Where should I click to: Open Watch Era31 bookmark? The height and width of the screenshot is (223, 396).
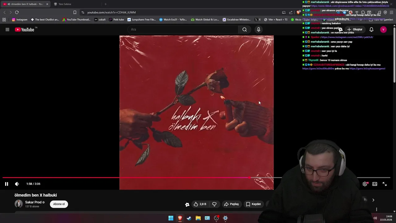click(173, 20)
